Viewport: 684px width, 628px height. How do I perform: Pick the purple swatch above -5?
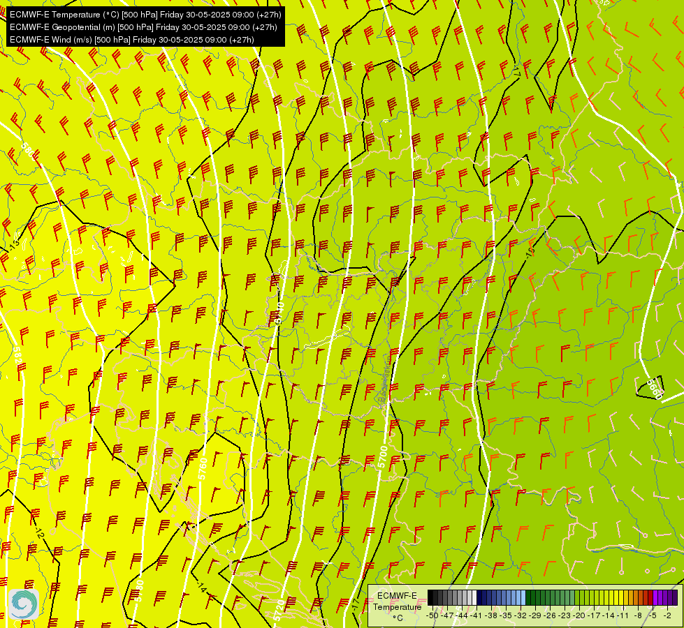pyautogui.click(x=655, y=598)
